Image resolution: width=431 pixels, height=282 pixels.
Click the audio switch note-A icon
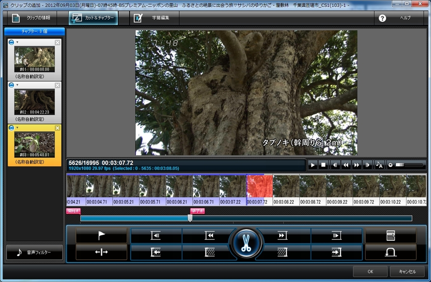pyautogui.click(x=379, y=165)
